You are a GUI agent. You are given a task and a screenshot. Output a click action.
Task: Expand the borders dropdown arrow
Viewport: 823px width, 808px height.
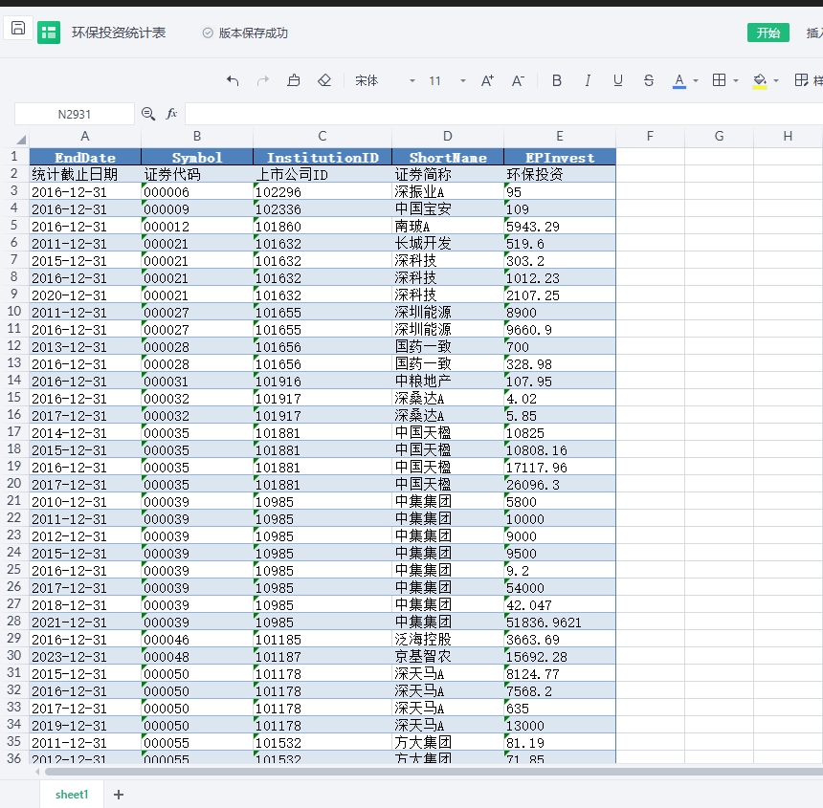(x=735, y=81)
